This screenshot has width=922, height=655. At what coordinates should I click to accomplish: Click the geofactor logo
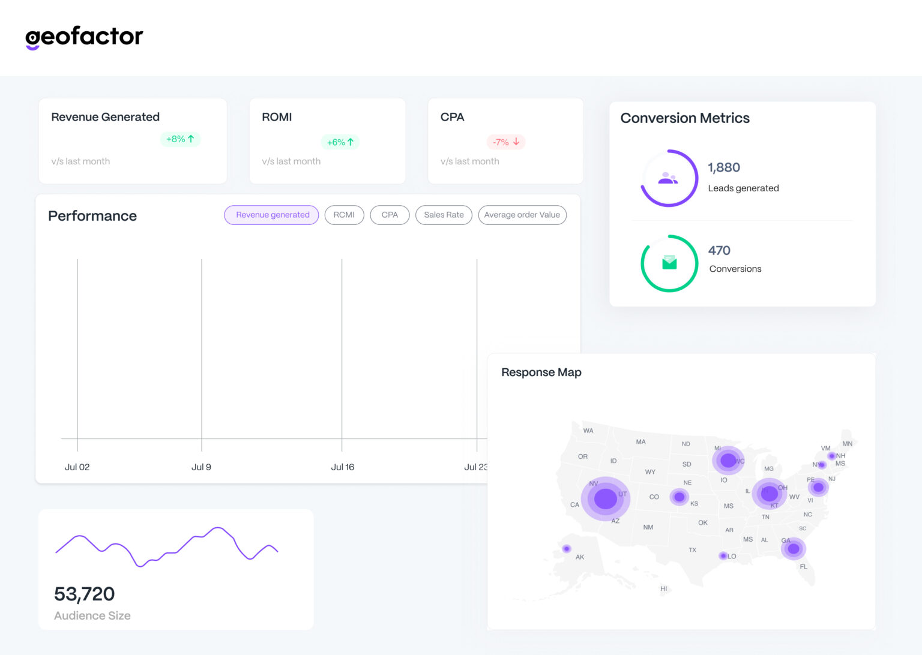tap(84, 37)
